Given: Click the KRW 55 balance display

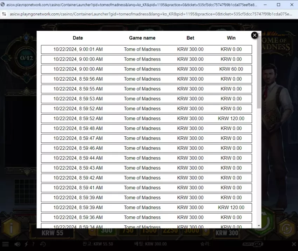Looking at the screenshot, I should coord(52,233).
